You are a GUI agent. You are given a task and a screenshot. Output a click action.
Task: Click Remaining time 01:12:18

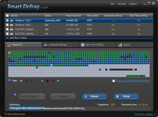(143, 104)
